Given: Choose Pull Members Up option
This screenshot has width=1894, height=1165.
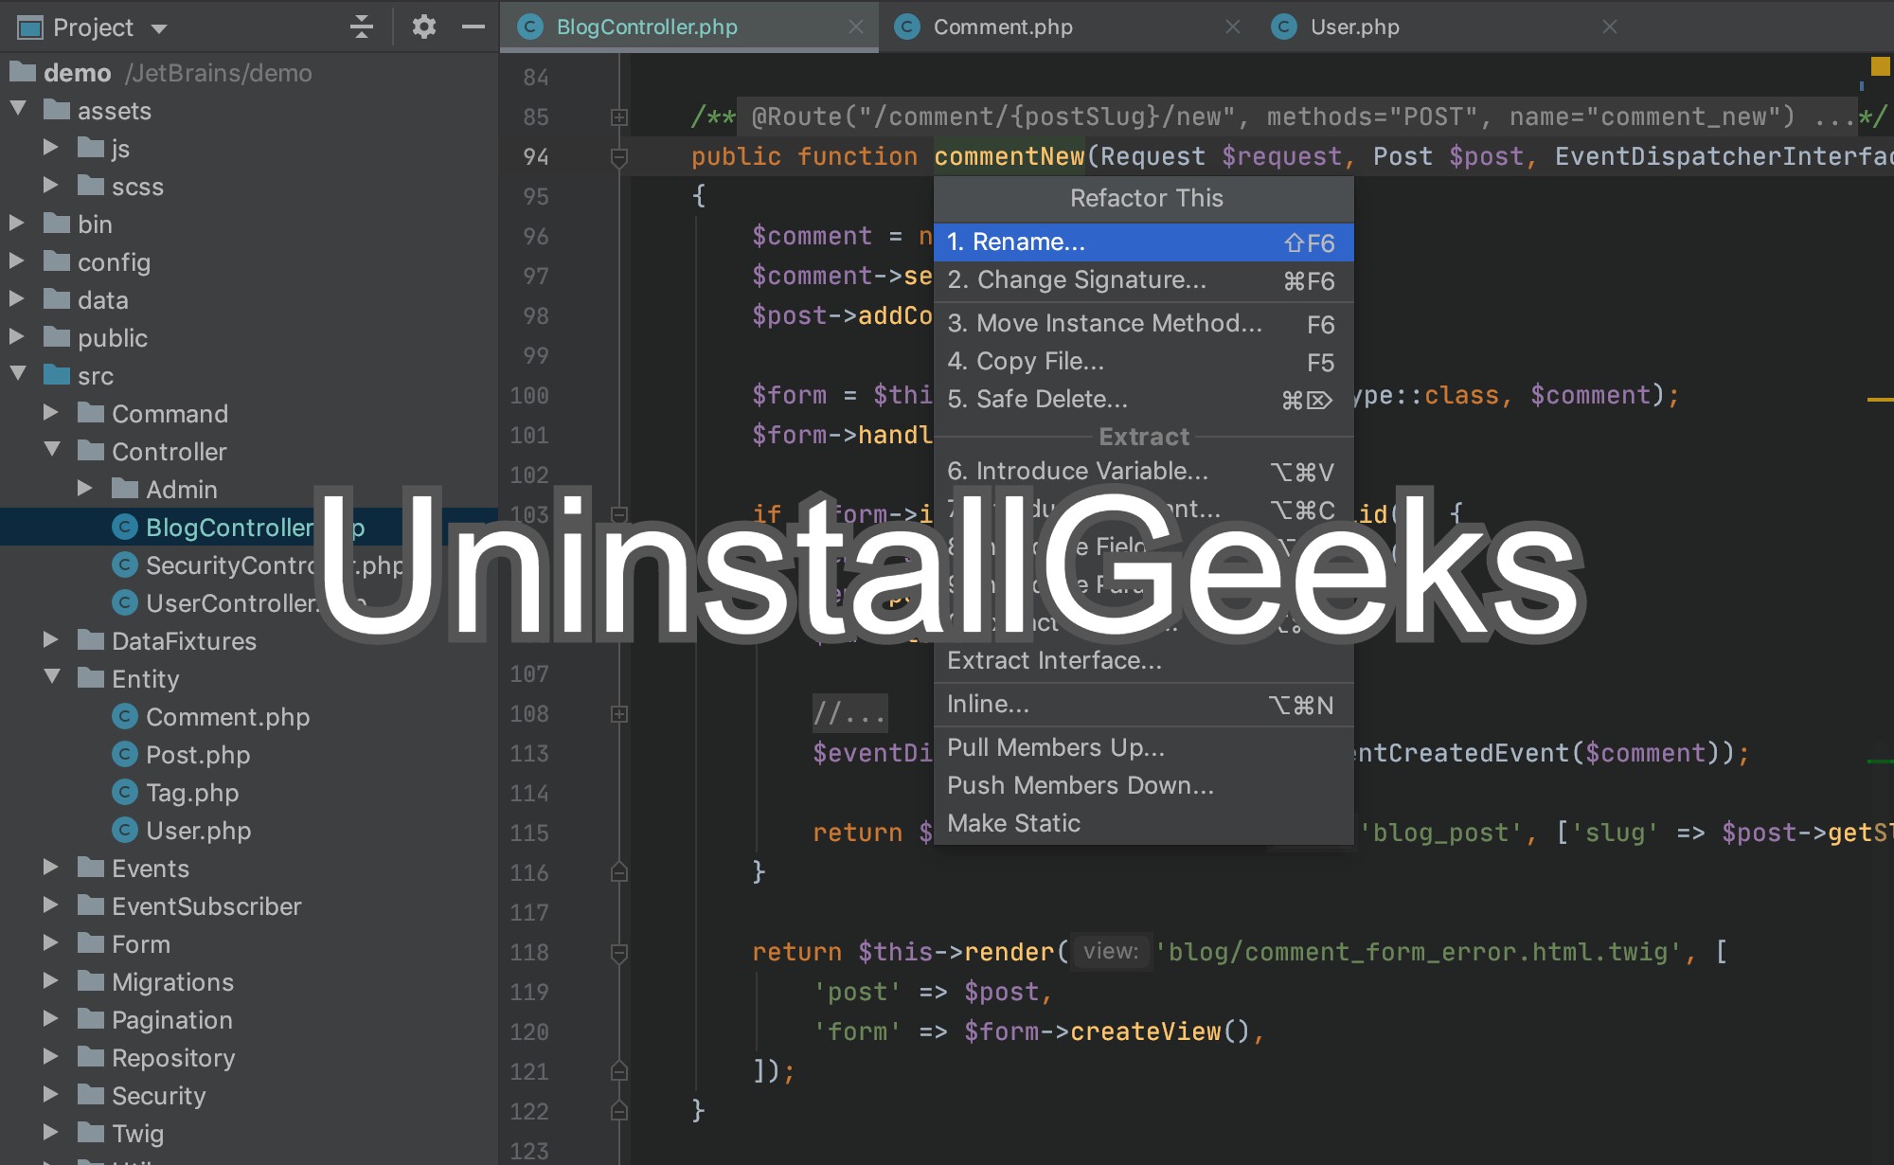Looking at the screenshot, I should pyautogui.click(x=1144, y=748).
